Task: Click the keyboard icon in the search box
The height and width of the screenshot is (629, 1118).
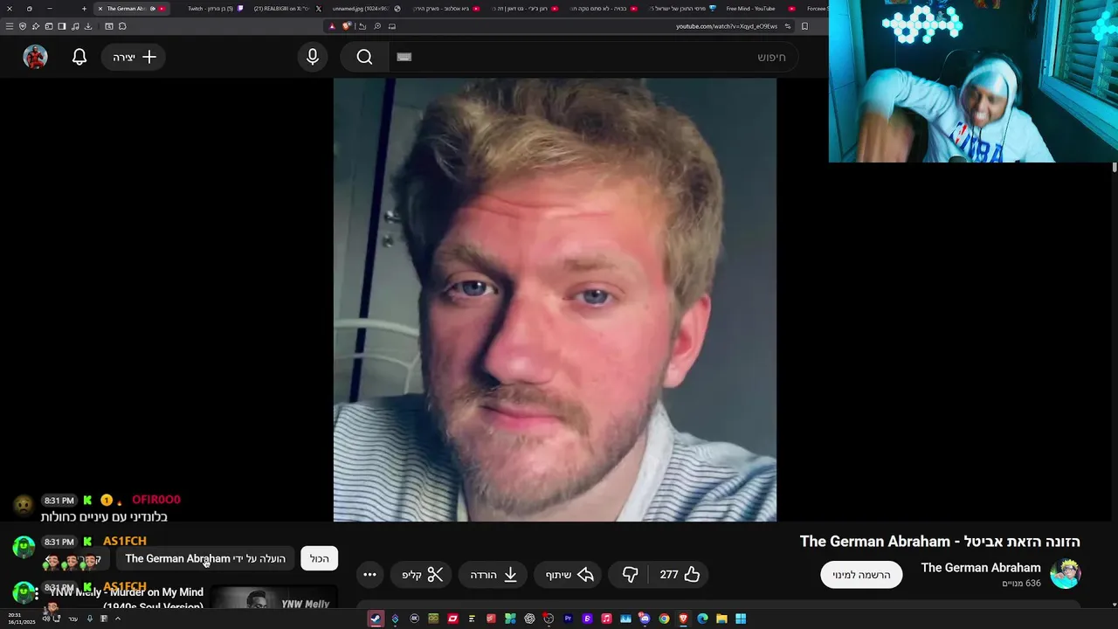Action: click(404, 57)
